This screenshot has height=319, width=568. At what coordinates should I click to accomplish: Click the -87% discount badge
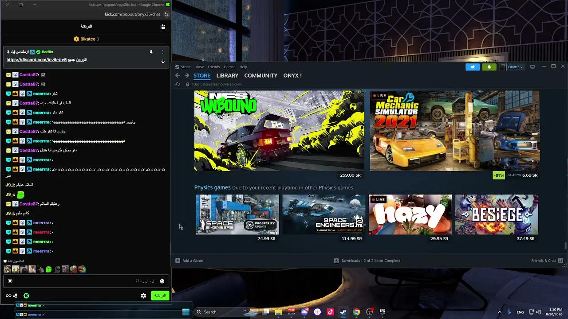coord(499,175)
